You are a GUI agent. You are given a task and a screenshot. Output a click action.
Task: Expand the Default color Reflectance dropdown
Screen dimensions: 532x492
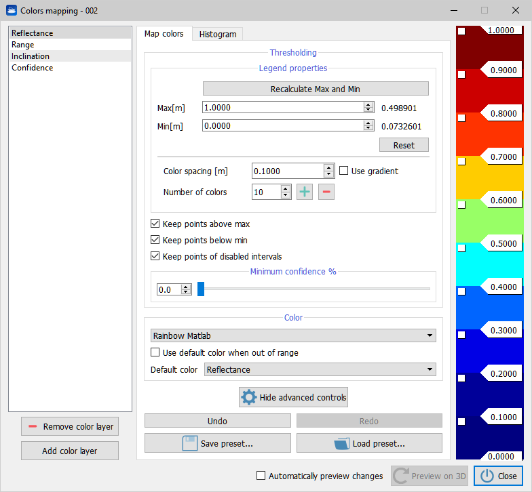pyautogui.click(x=320, y=369)
